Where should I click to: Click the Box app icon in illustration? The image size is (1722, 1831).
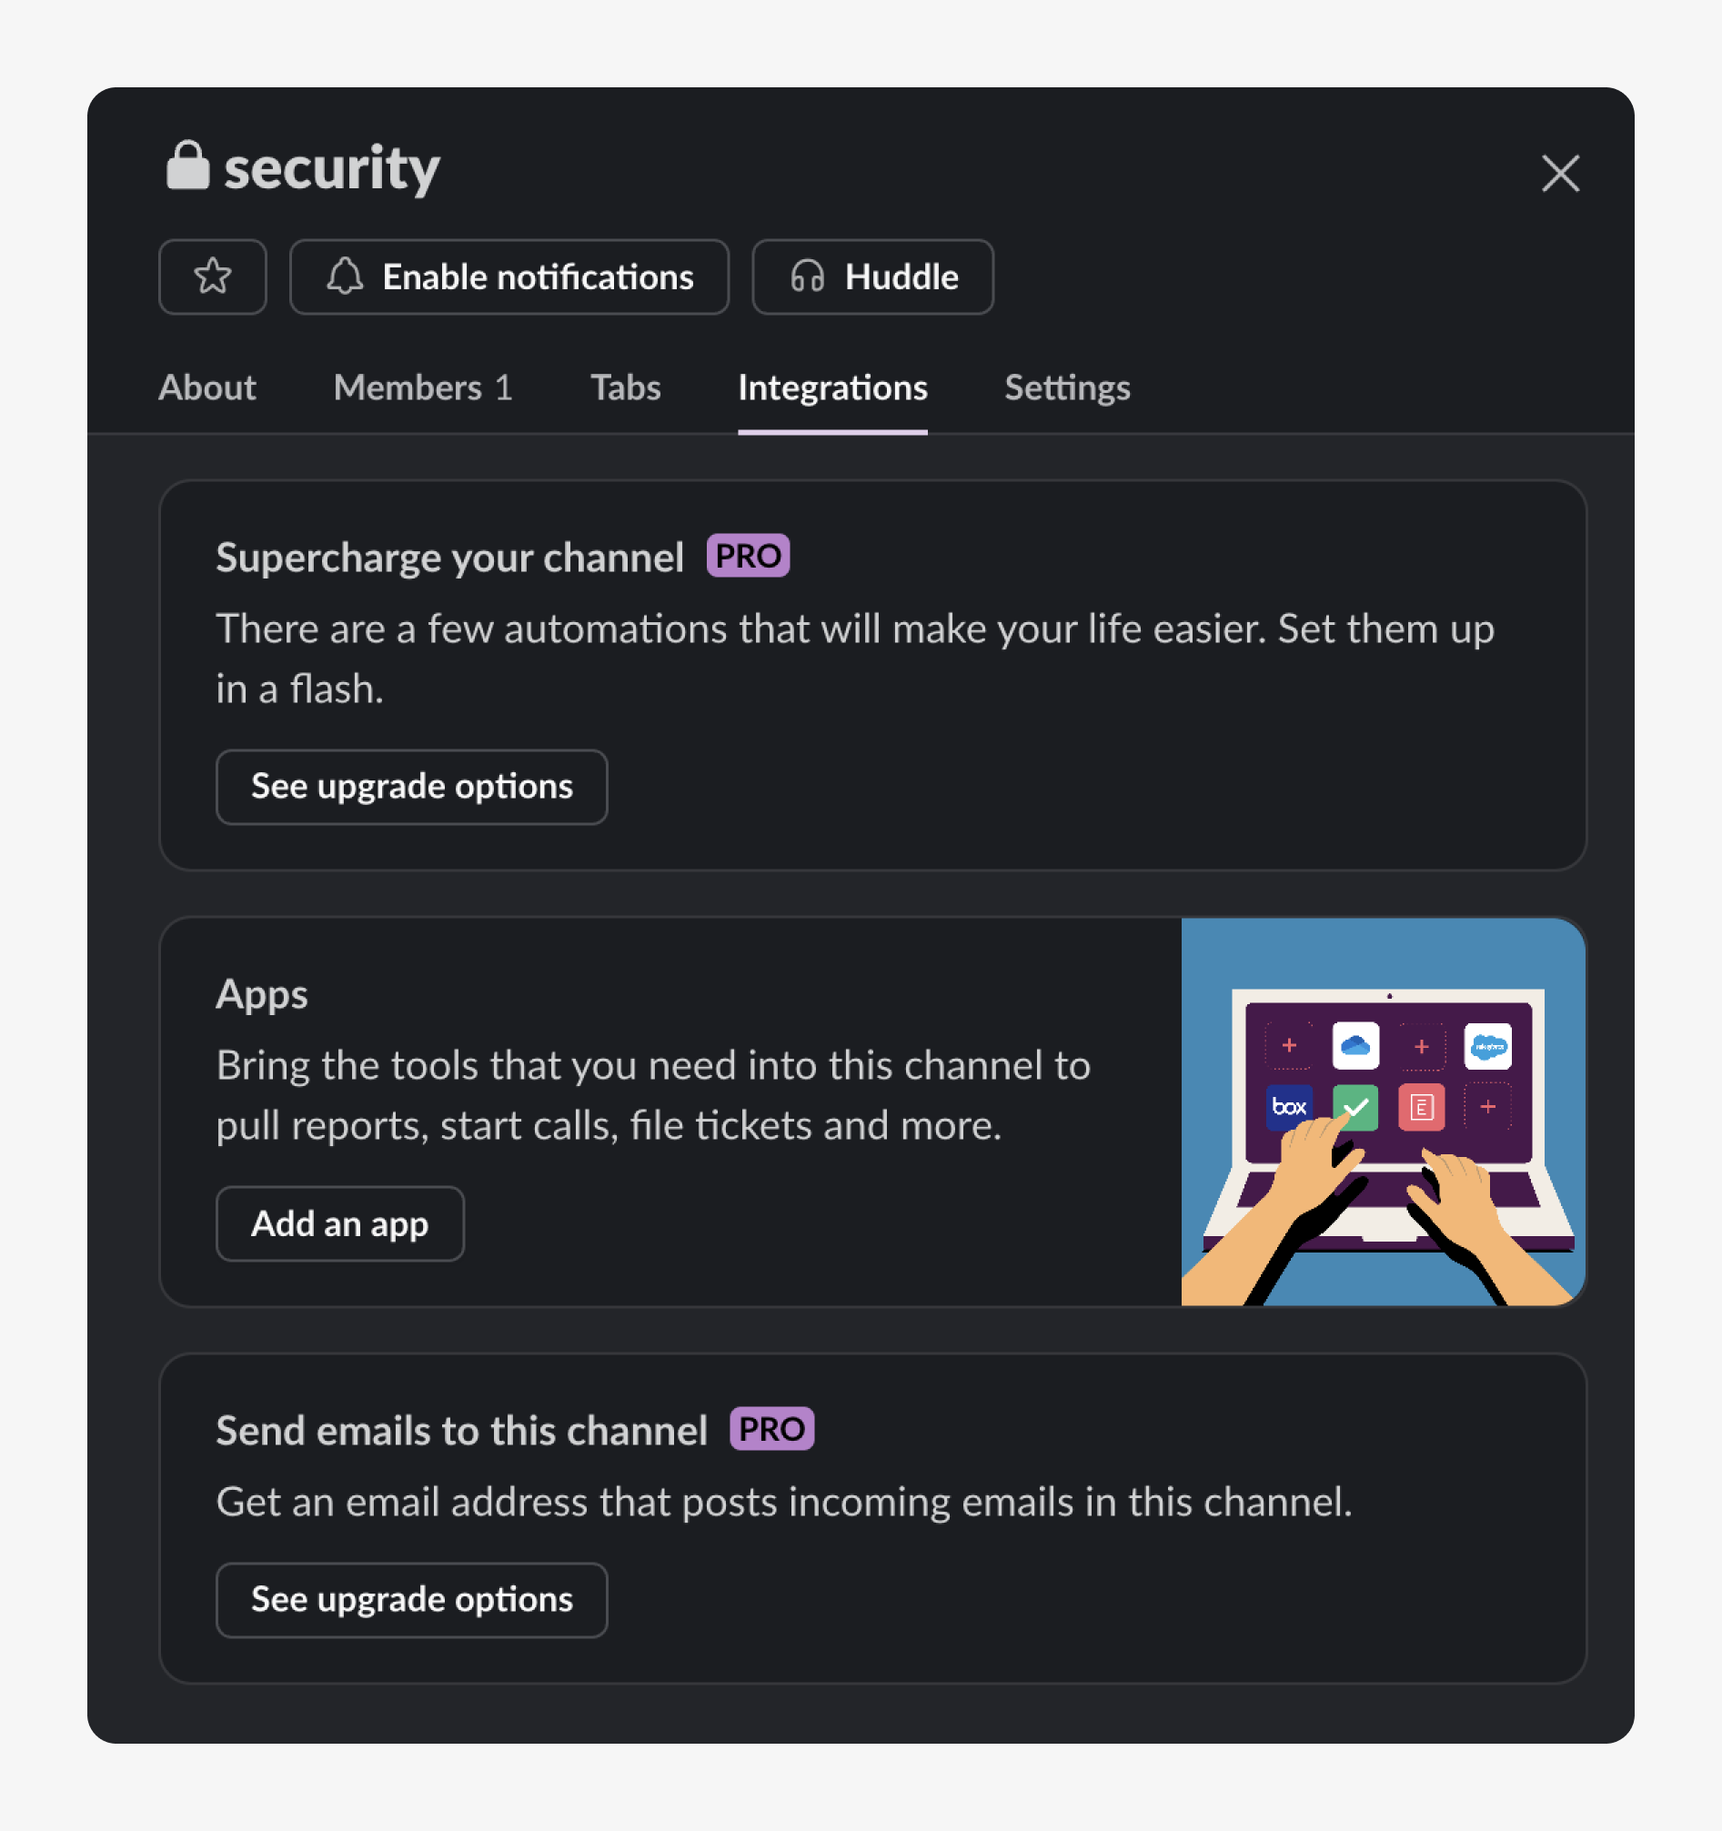click(1288, 1106)
